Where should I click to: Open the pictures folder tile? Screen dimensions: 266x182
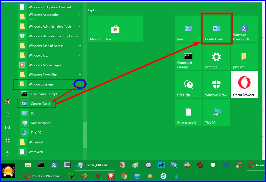pyautogui.click(x=244, y=57)
